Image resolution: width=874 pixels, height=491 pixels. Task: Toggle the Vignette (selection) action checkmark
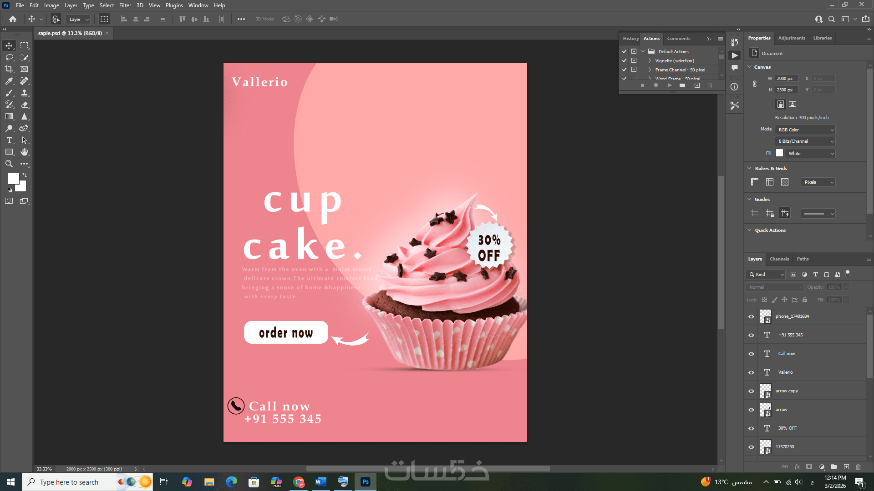[625, 60]
